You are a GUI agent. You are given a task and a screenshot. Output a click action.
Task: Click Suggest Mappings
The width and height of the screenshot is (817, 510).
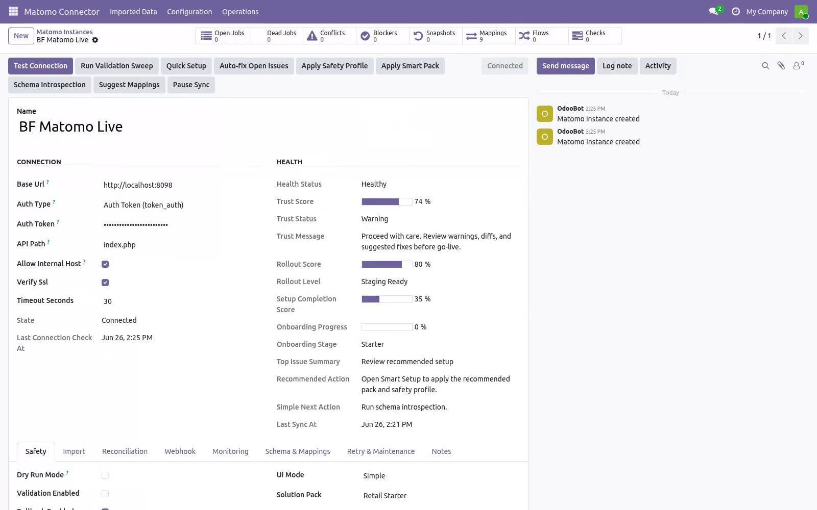[129, 85]
